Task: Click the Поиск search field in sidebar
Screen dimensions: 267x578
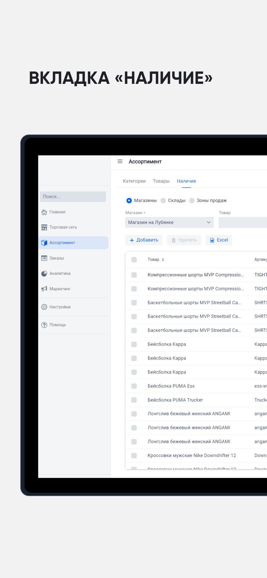Action: click(x=73, y=197)
